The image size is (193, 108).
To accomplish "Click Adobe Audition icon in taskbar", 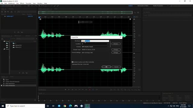I will (x=87, y=106).
